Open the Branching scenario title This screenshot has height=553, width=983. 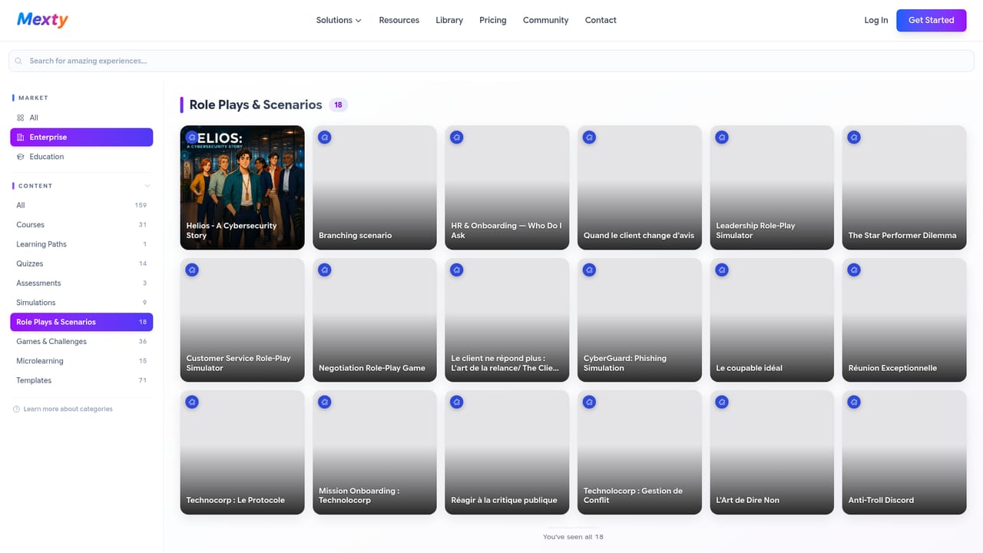click(x=355, y=236)
